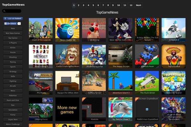Open The Truck Driver game
Image resolution: width=191 pixels, height=127 pixels.
click(x=147, y=83)
